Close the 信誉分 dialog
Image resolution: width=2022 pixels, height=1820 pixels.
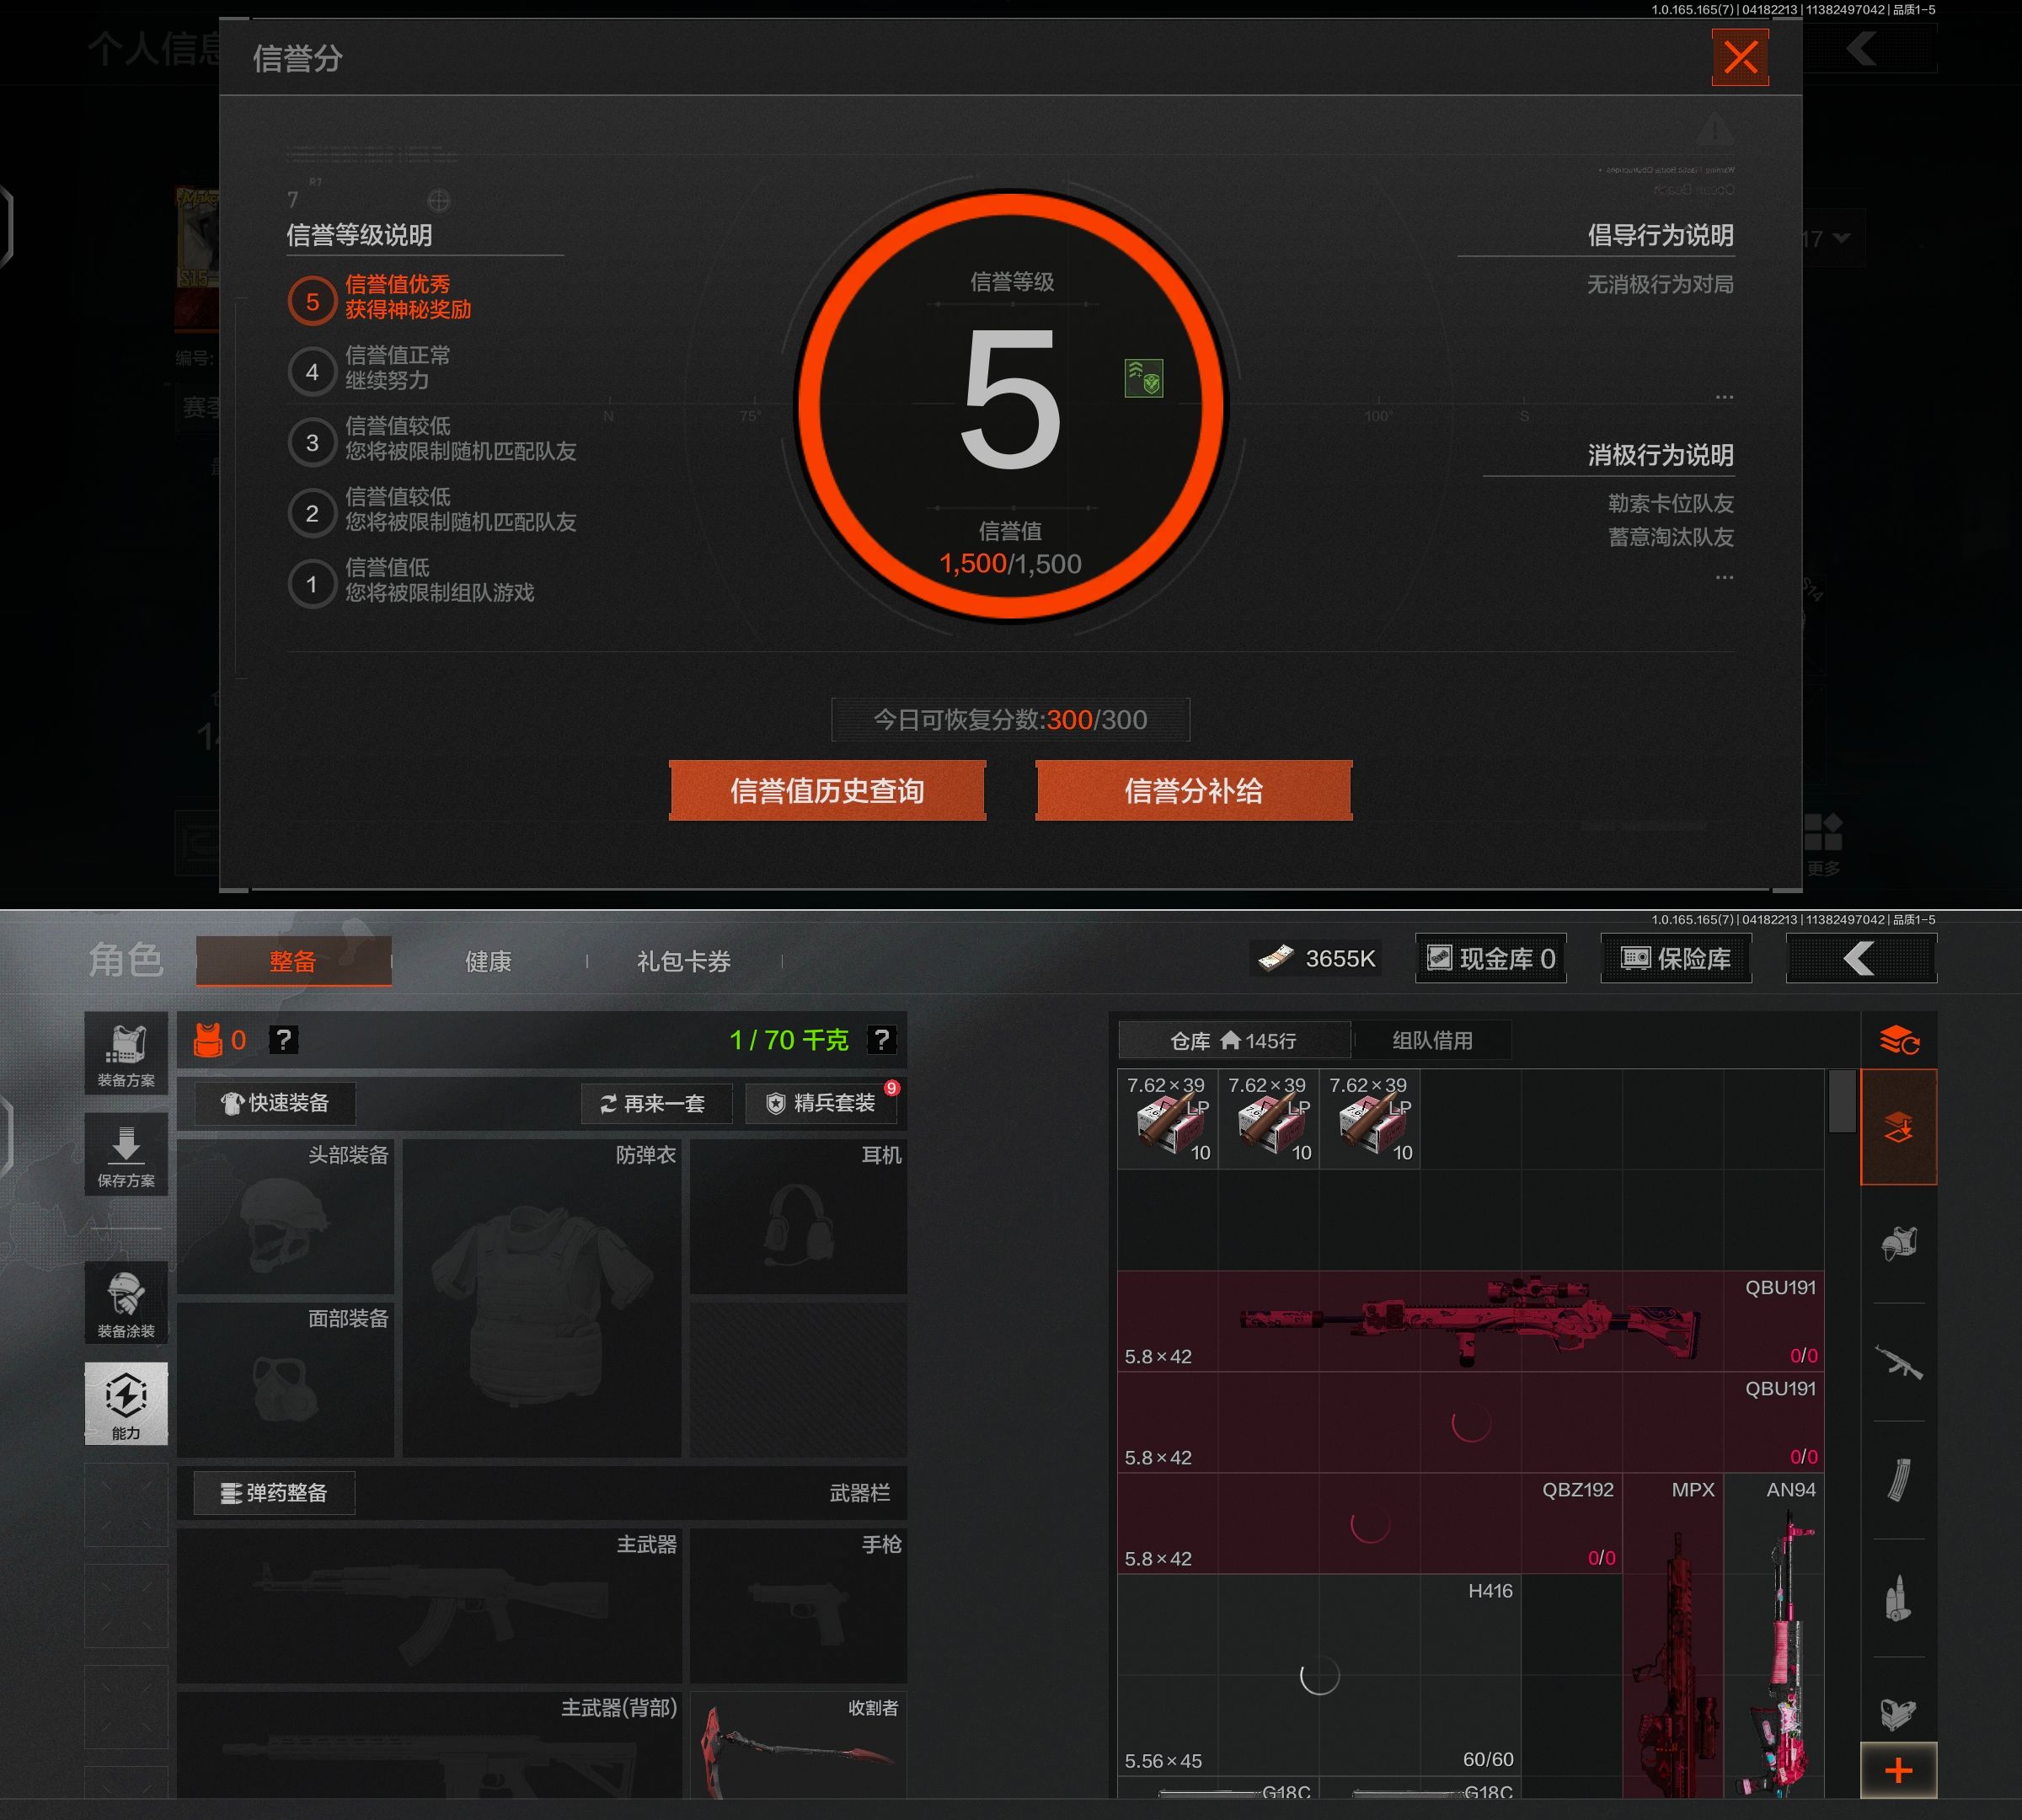[x=1740, y=58]
